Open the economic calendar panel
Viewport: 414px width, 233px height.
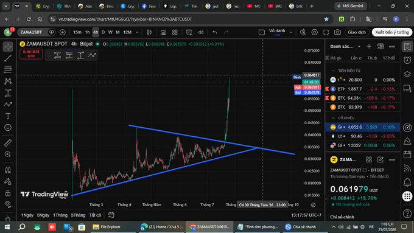pyautogui.click(x=407, y=155)
